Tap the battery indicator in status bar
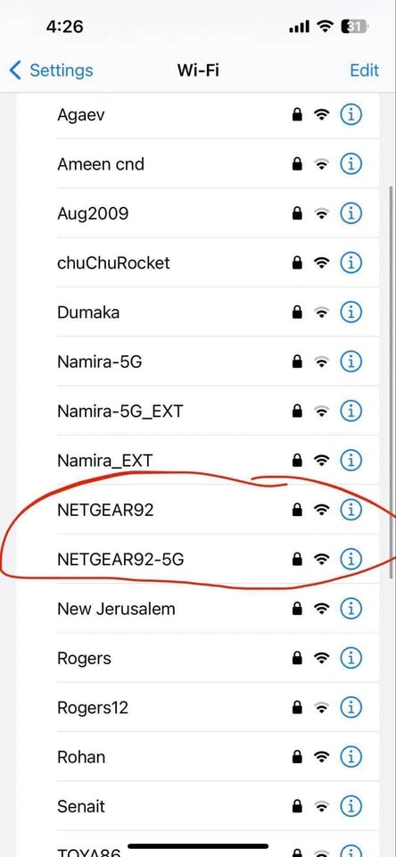396x857 pixels. click(x=354, y=26)
